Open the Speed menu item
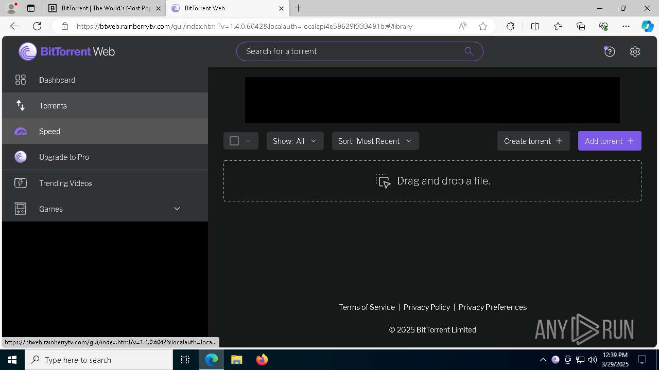 tap(105, 131)
